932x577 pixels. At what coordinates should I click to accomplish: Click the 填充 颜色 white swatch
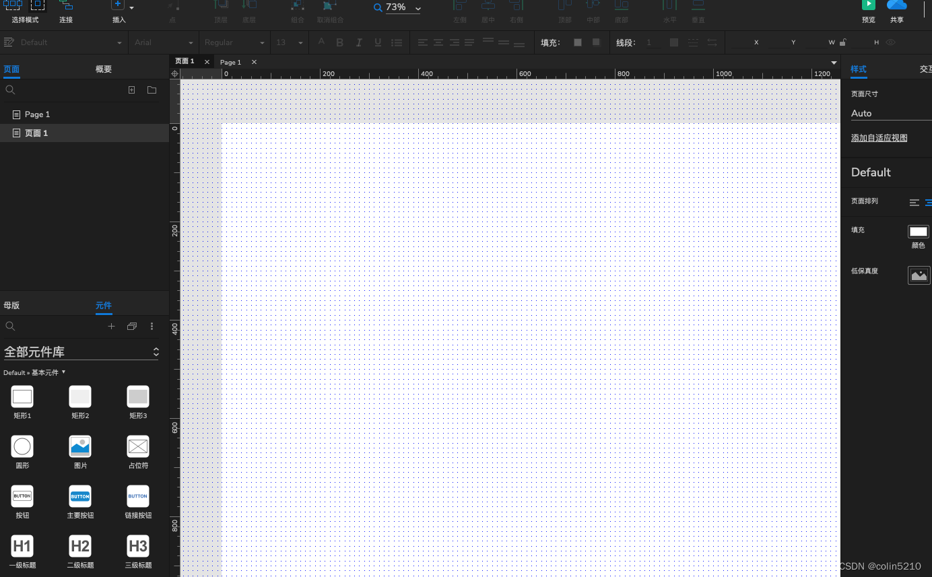pos(919,232)
